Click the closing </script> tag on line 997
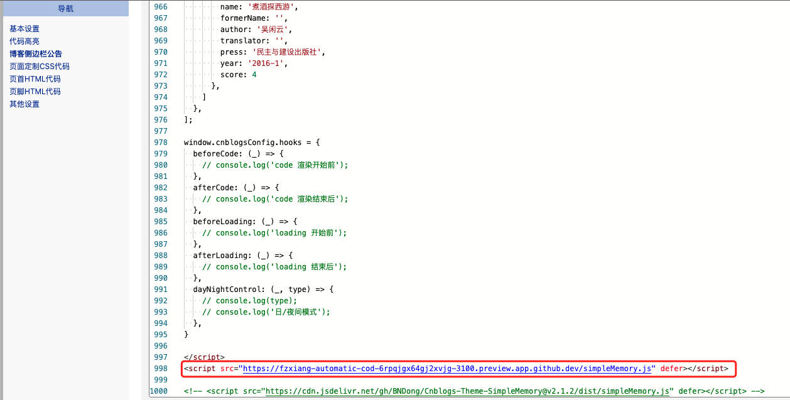This screenshot has width=790, height=400. pos(204,357)
